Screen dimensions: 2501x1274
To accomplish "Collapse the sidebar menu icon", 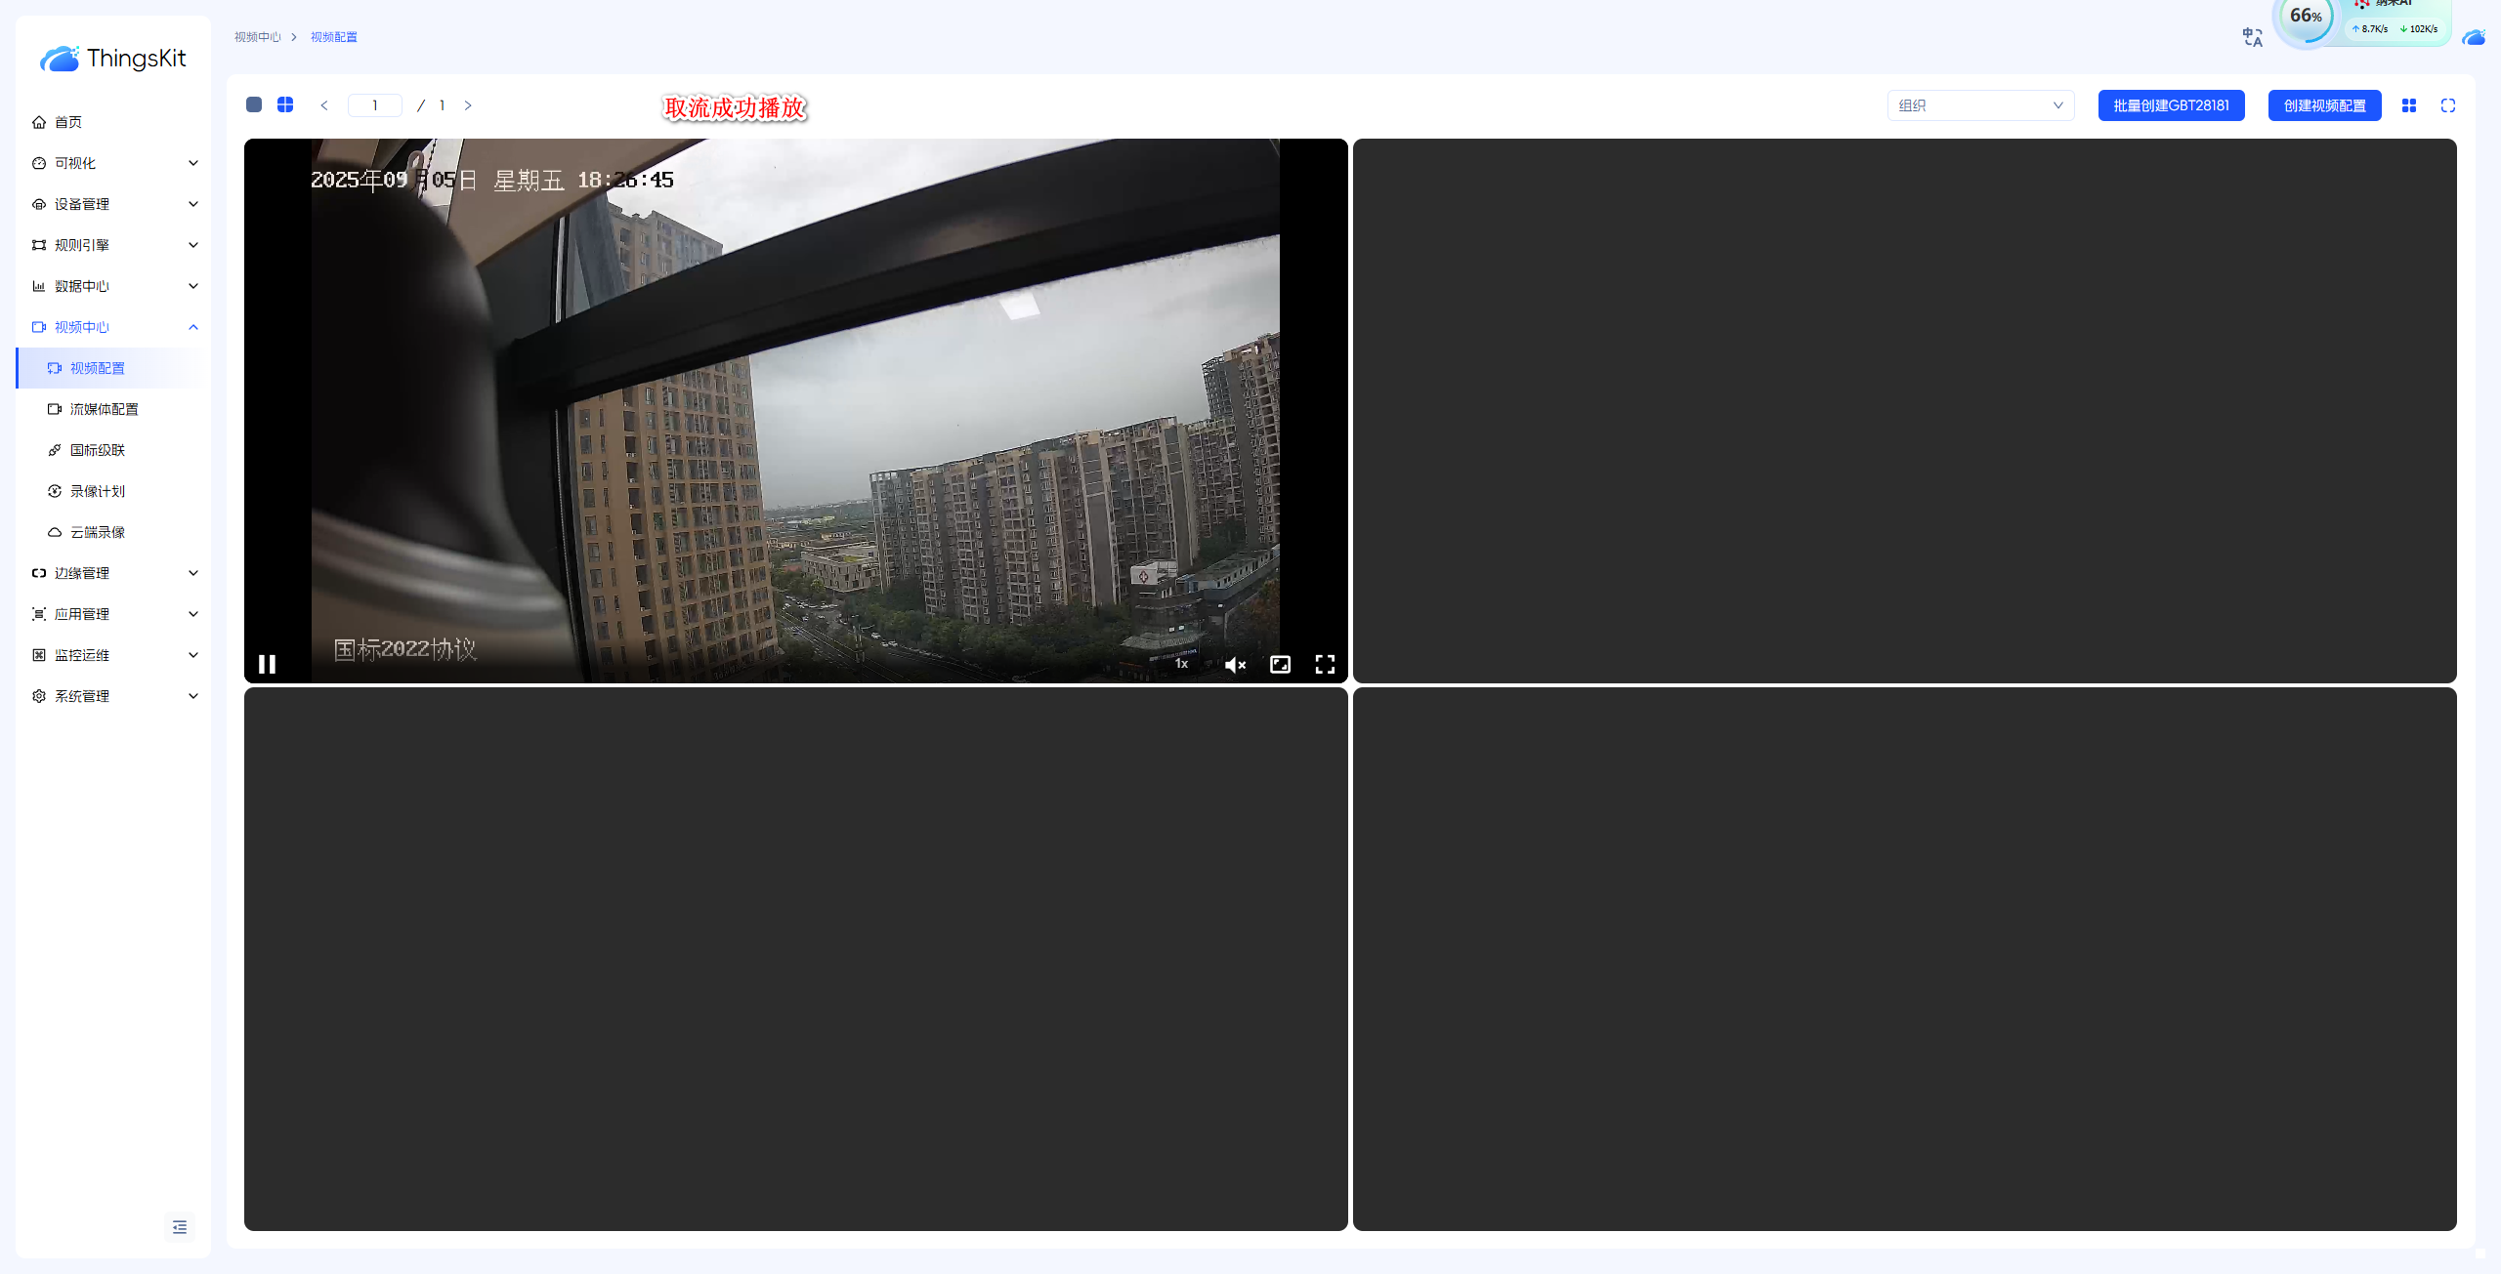I will coord(180,1227).
